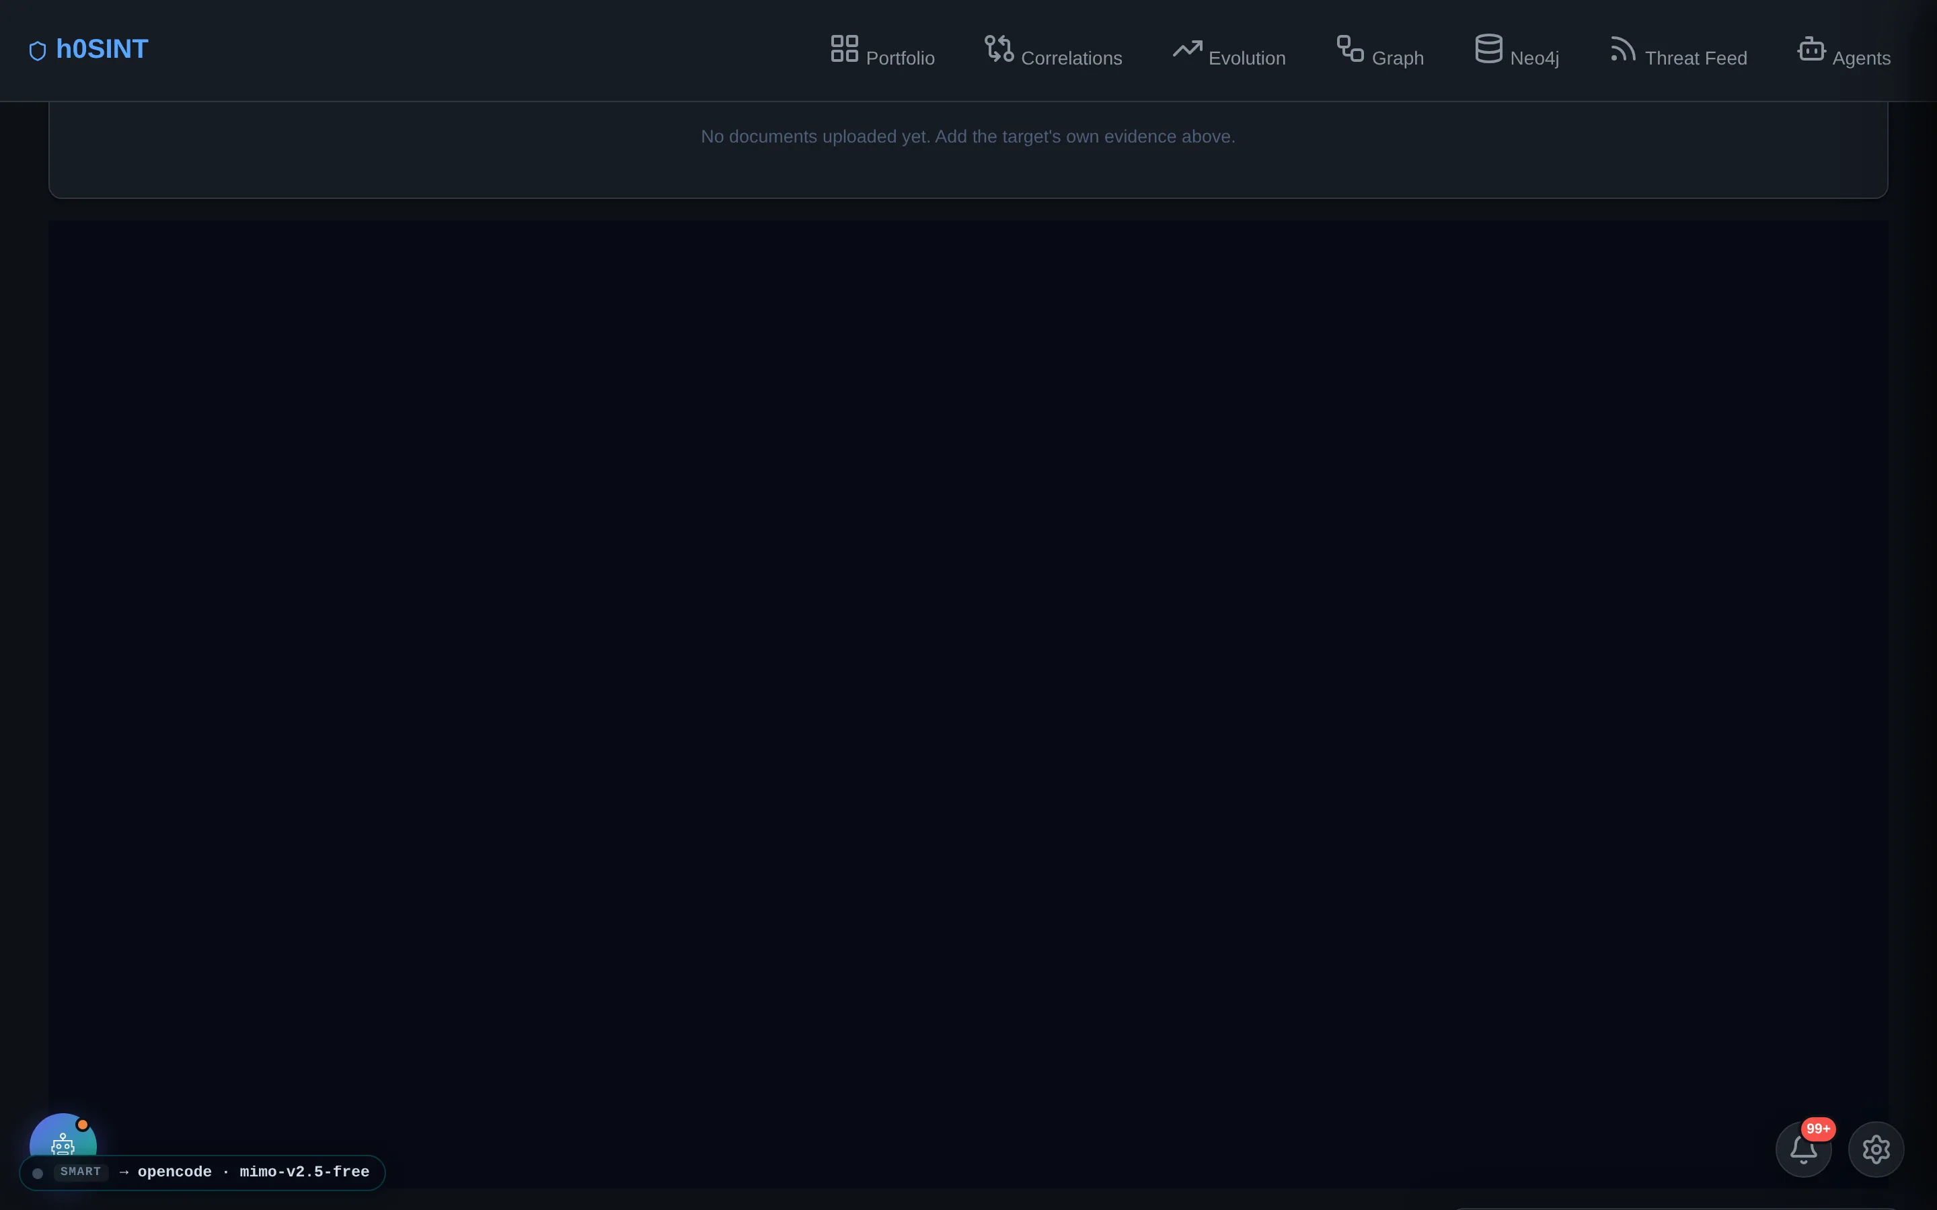The height and width of the screenshot is (1210, 1937).
Task: Open the Graph nodes icon
Action: 1351,48
